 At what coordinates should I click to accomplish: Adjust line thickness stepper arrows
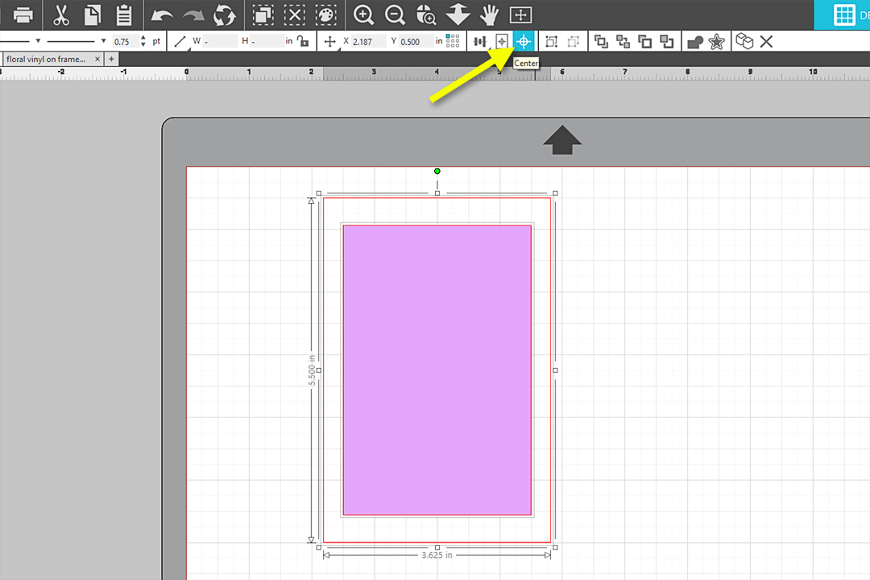pos(143,41)
